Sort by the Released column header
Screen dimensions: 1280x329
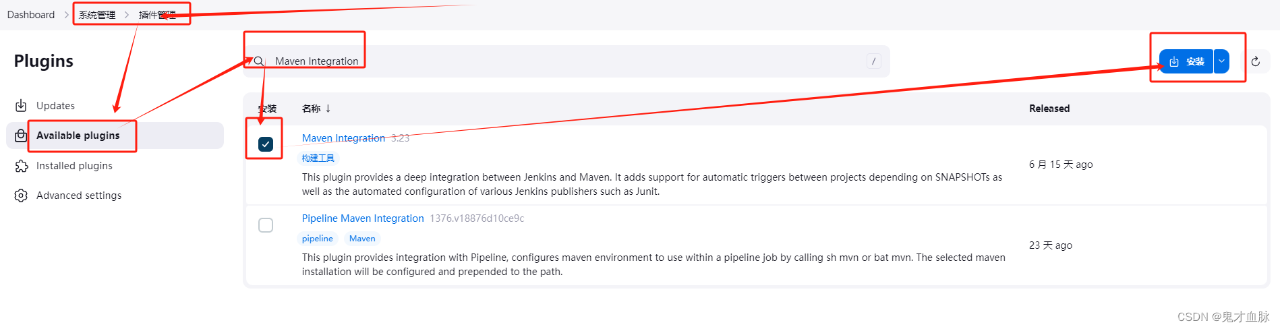pos(1049,109)
